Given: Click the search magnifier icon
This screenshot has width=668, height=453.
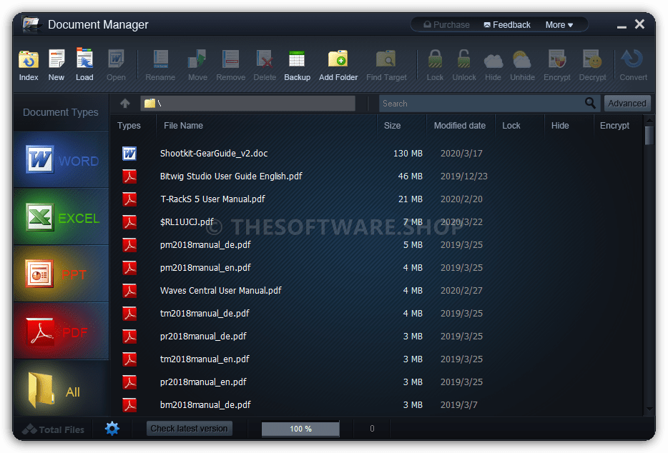Looking at the screenshot, I should (x=590, y=103).
